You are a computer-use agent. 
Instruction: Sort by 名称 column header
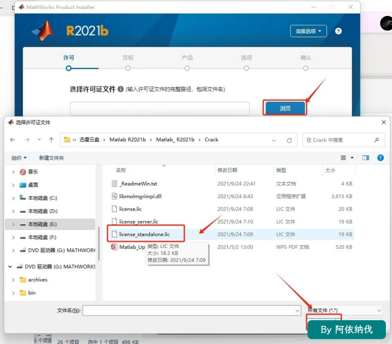(x=121, y=170)
